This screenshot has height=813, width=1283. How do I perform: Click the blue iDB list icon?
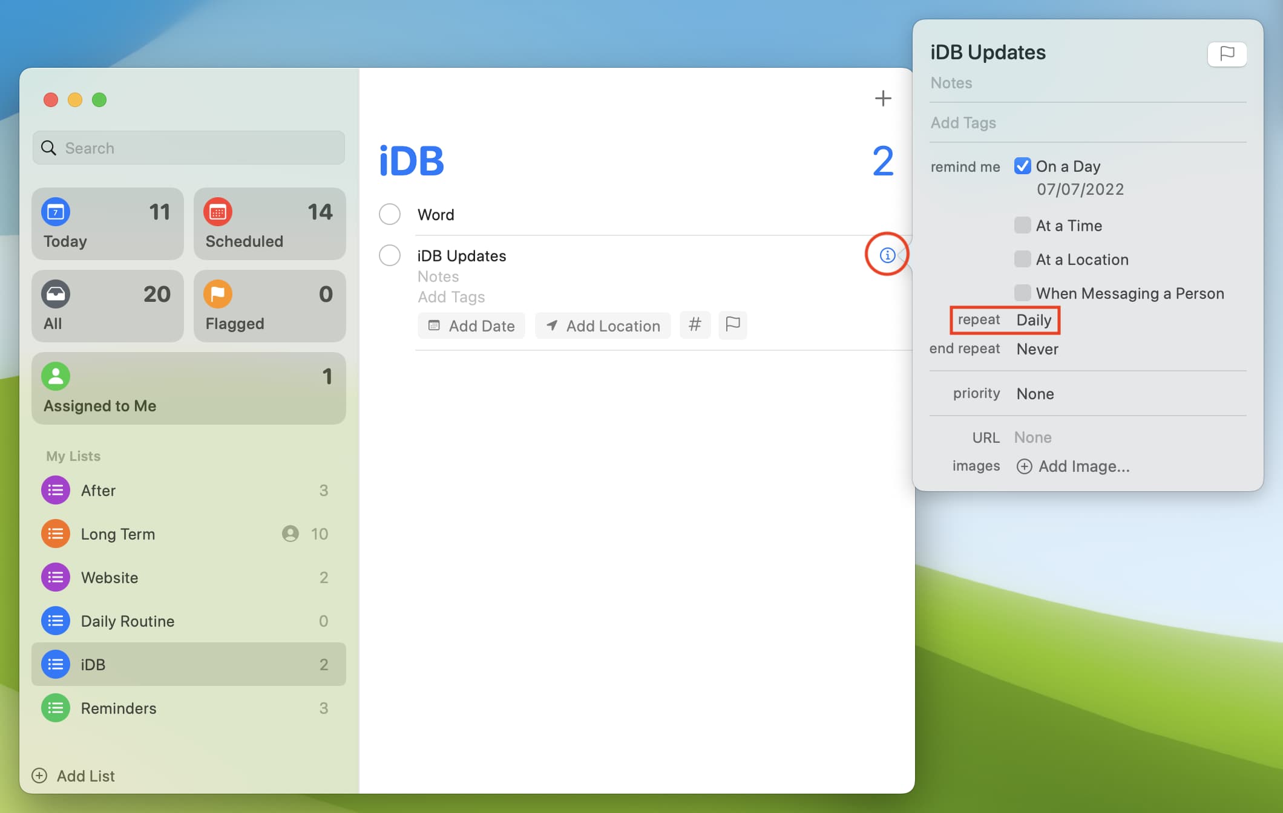pos(56,665)
